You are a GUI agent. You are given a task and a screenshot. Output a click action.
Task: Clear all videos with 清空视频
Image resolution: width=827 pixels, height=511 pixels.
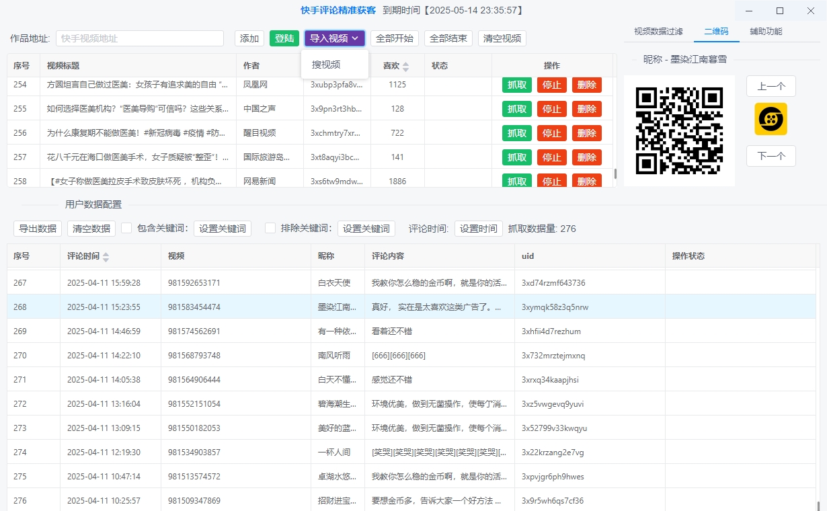502,38
